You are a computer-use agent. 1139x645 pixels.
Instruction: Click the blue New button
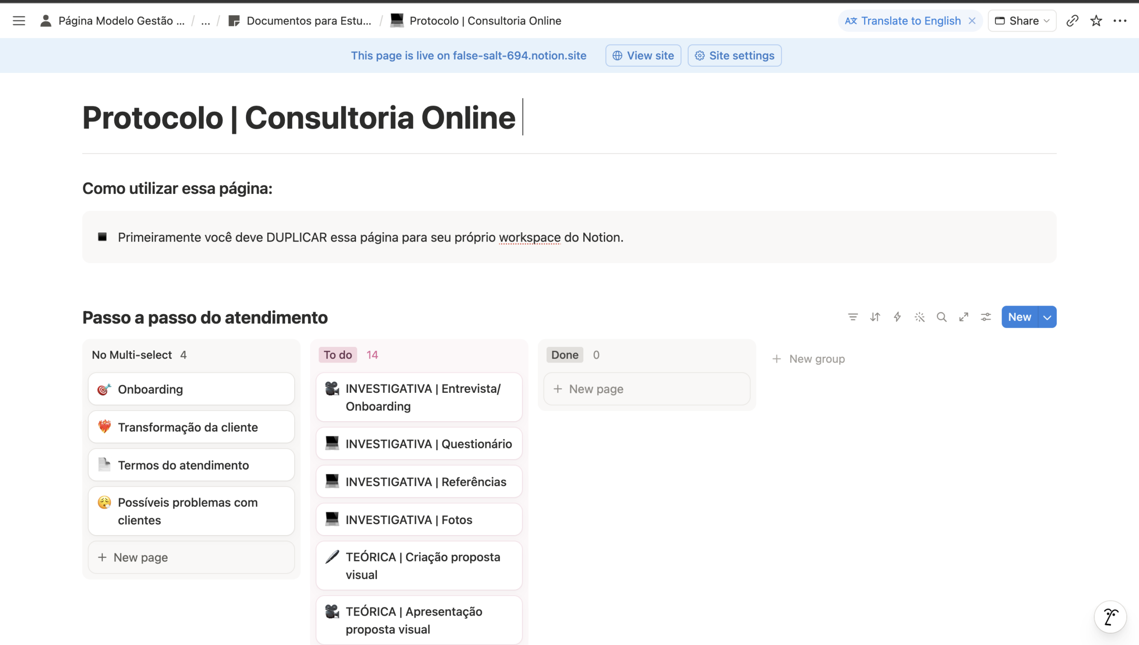[1019, 317]
